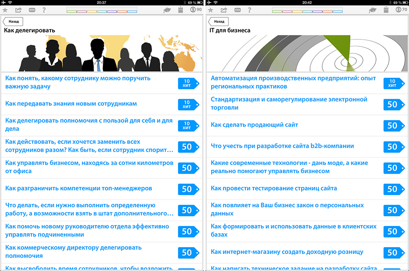Go back with Назад on the IT для бизнеса screen

[x=218, y=22]
